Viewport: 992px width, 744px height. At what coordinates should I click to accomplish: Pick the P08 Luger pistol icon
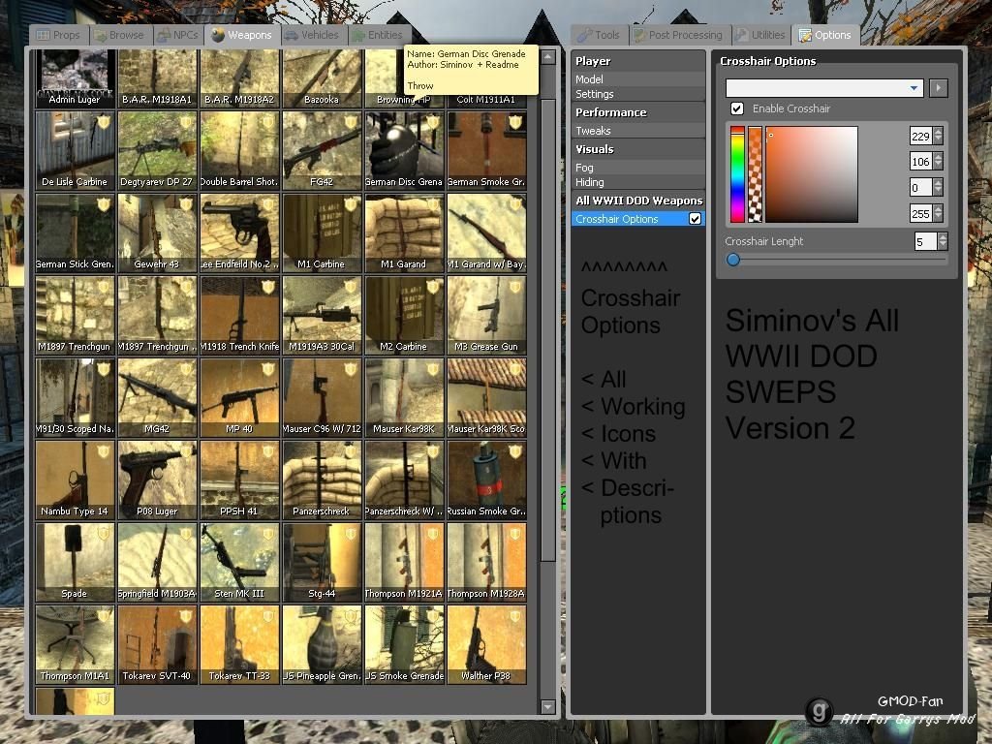click(x=158, y=480)
